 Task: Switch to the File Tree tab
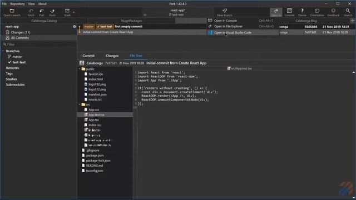(136, 56)
